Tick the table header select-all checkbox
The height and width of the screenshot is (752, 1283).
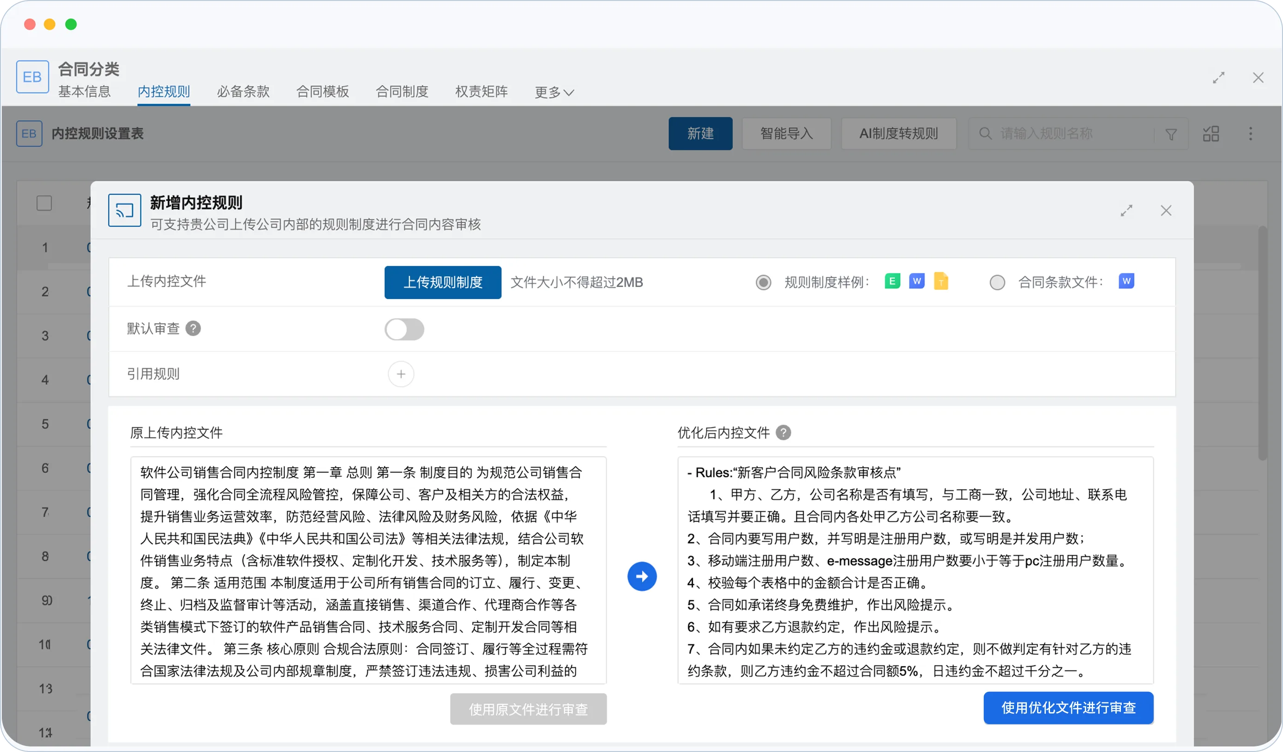tap(44, 203)
